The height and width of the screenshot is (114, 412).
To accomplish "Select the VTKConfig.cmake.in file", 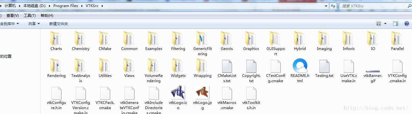I will coord(397,71).
